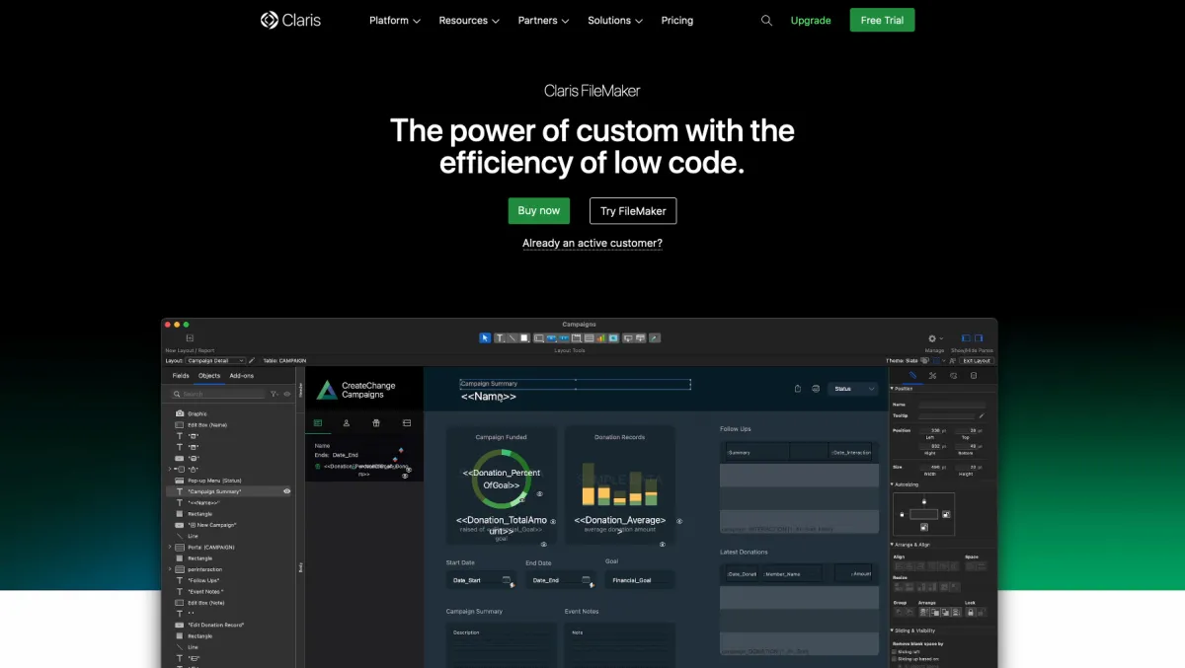
Task: Click the person icon in campaign sidebar
Action: pos(347,423)
